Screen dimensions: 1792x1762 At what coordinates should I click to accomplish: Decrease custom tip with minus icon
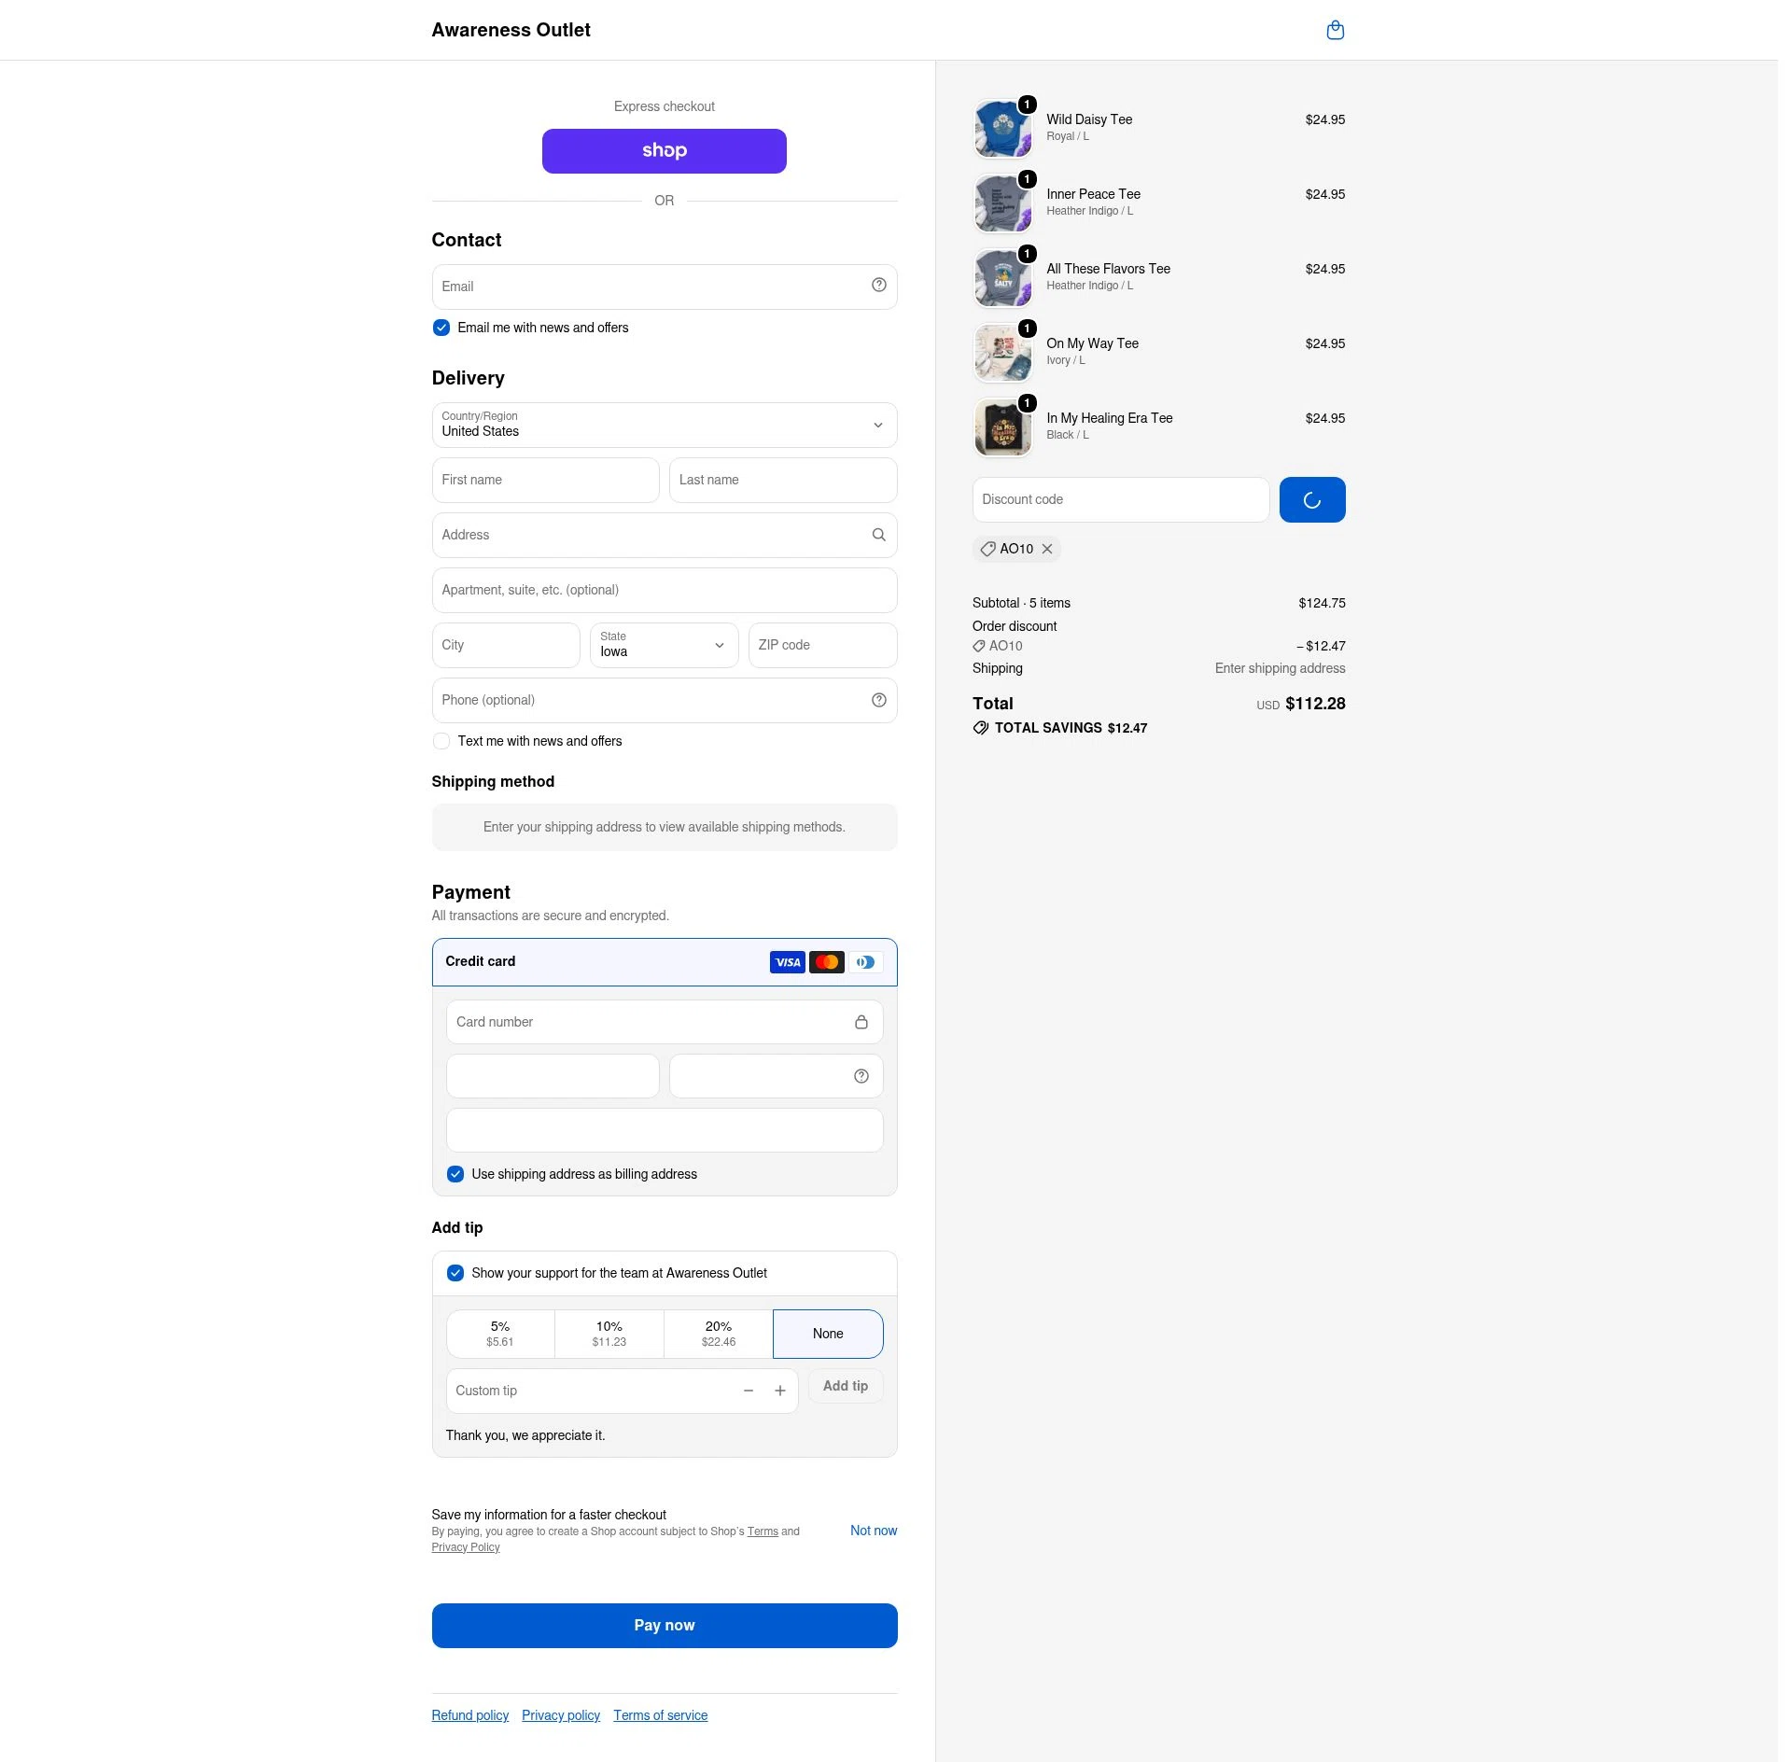748,1391
